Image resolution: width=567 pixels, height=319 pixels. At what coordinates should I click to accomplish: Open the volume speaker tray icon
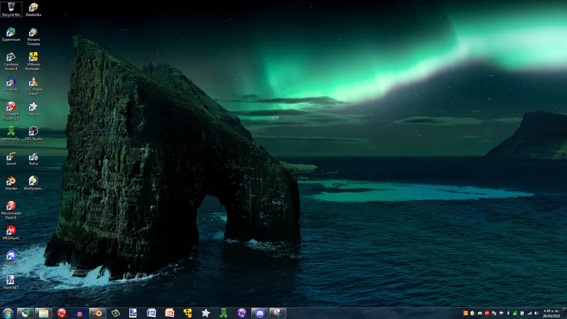click(536, 313)
